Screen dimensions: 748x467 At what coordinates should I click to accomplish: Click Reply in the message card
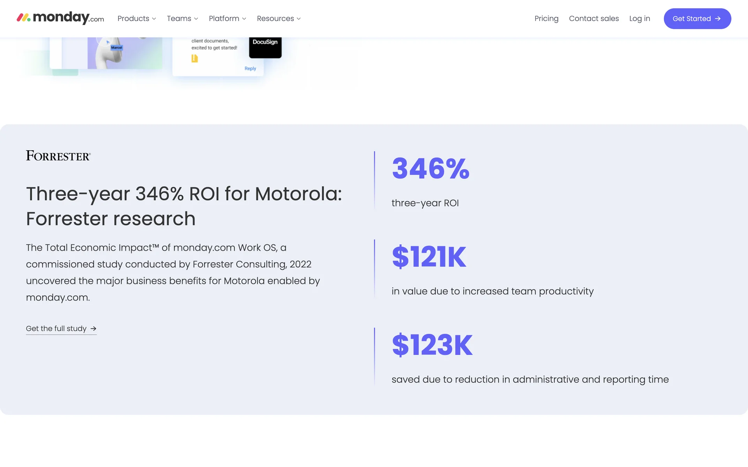tap(250, 68)
